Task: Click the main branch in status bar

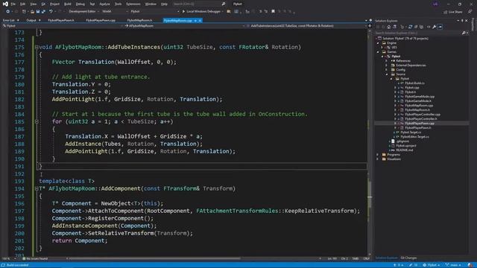Action: point(454,265)
